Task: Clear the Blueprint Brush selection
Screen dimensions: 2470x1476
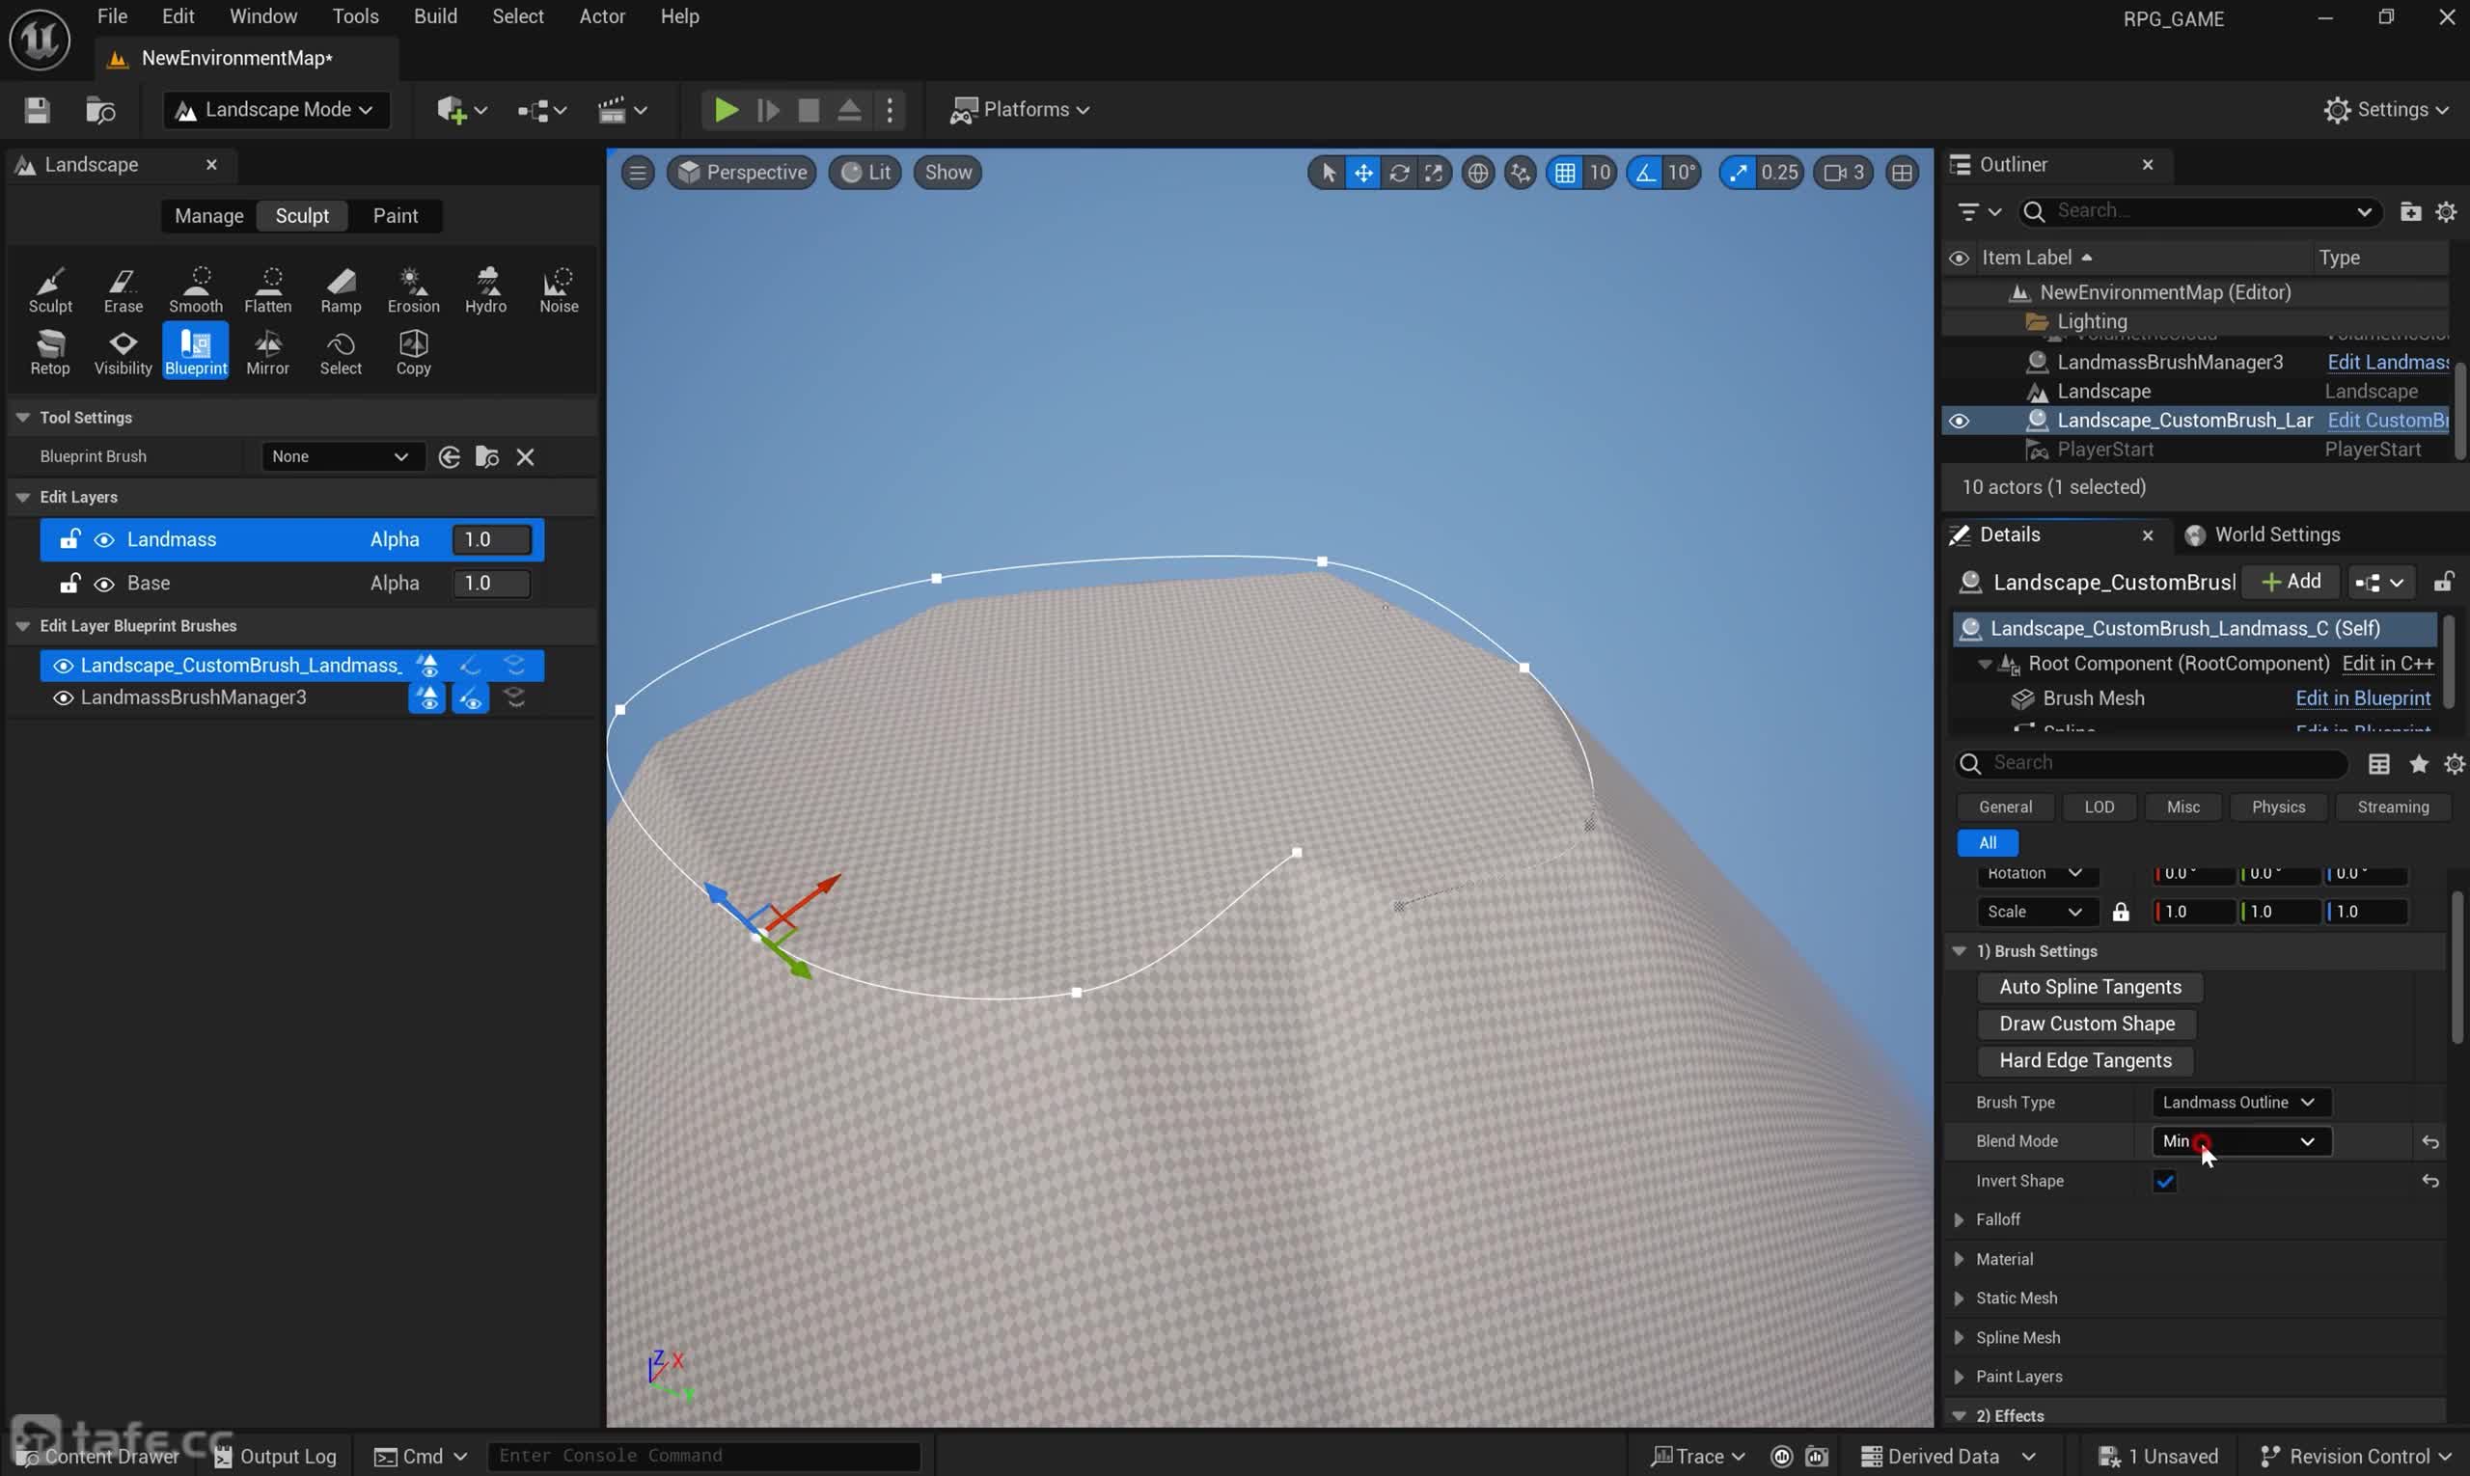Action: 525,456
